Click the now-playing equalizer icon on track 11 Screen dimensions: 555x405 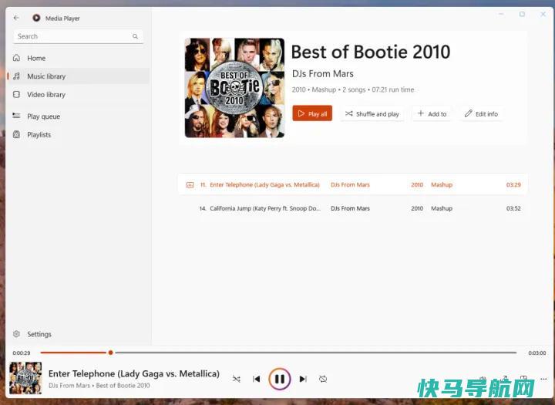pos(190,184)
